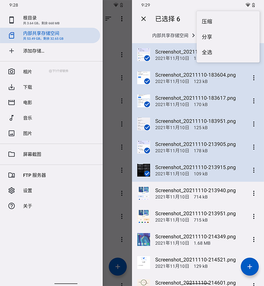Select Screenshot_20211110-213940.png by tapping its thumbnail

point(144,193)
